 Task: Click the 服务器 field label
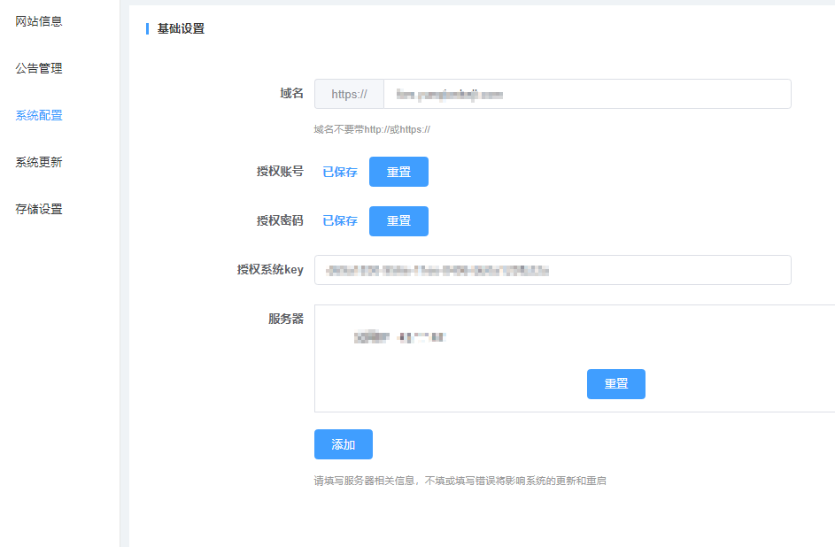click(285, 319)
